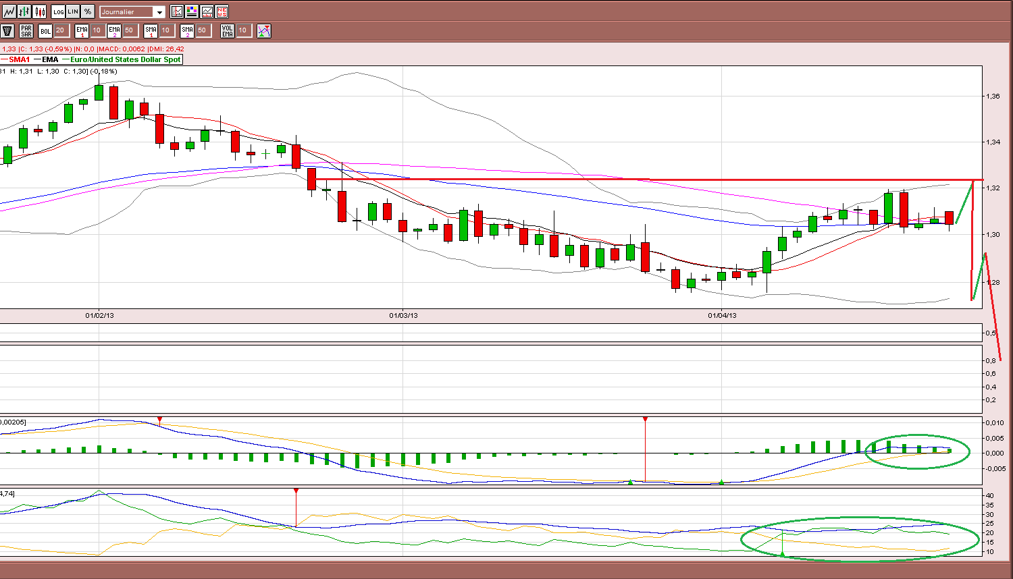Click the buy/sell signals icon
The image size is (1013, 579).
pos(264,30)
